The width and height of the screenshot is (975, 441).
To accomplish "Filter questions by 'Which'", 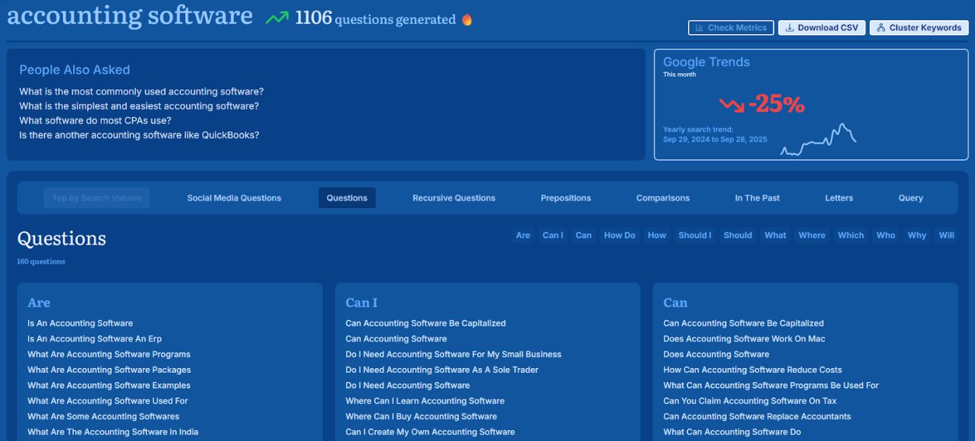I will click(850, 235).
